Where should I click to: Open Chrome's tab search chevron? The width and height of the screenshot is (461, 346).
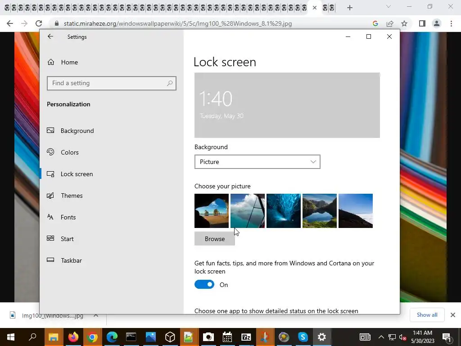(389, 6)
